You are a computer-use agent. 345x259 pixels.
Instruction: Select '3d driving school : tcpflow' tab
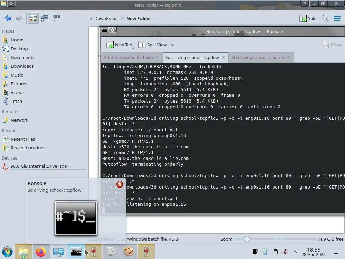(x=192, y=57)
